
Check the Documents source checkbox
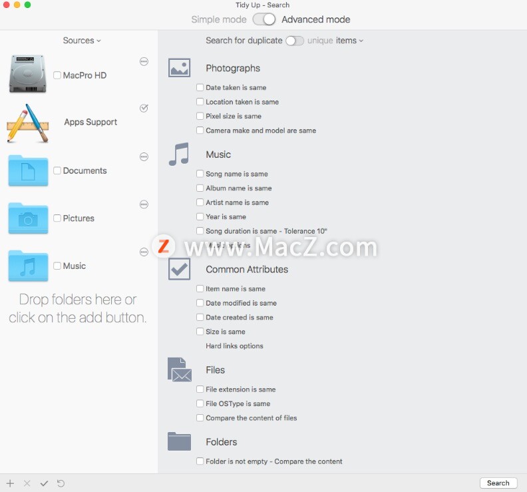(x=57, y=170)
